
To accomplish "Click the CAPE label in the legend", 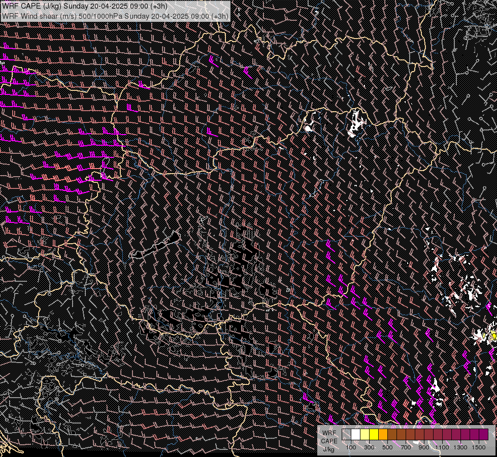I will click(329, 441).
